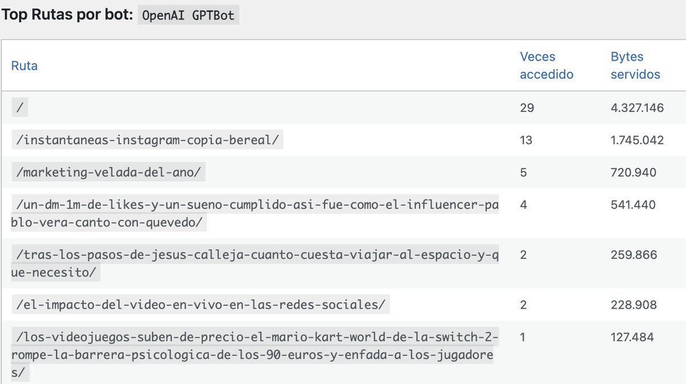Select the pablo-vera-canto-con-quevedo path
Viewport: 686px width, 384px height.
tap(255, 214)
